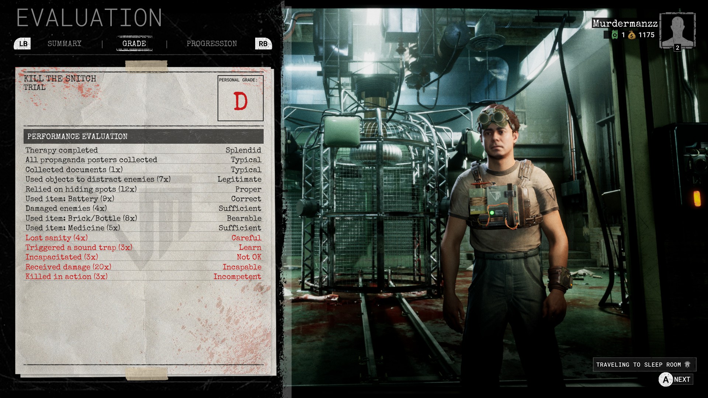Click the LB navigation button
Viewport: 708px width, 398px height.
(x=23, y=43)
